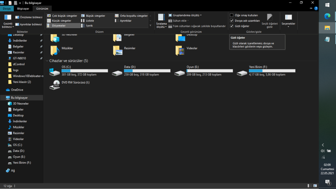
Task: Open Sıralama ölçütü sort dropdown
Action: pos(161,21)
